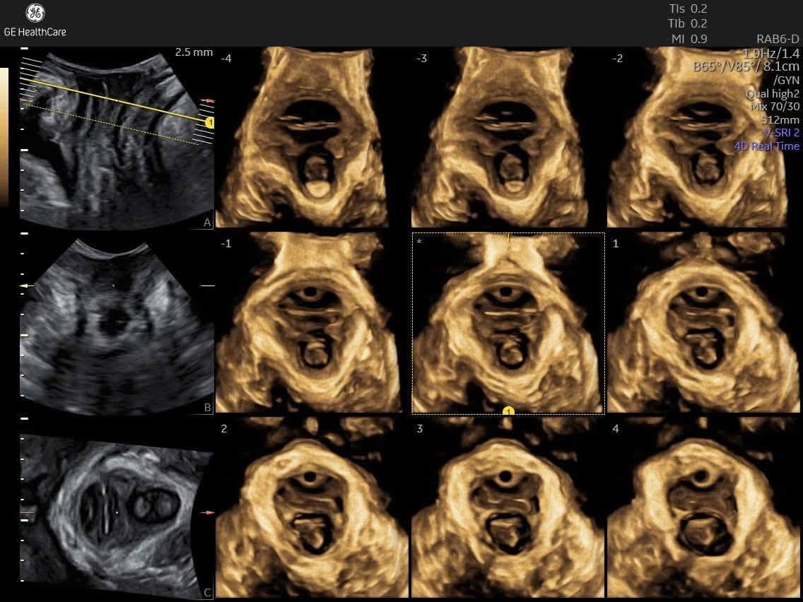The width and height of the screenshot is (803, 602).
Task: Click the plane A corner label
Action: pyautogui.click(x=207, y=223)
